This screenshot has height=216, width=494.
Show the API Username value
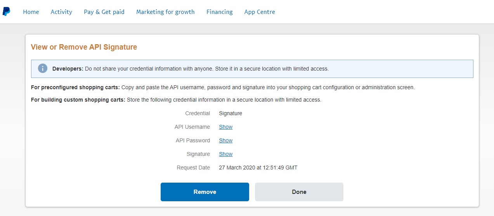[225, 127]
